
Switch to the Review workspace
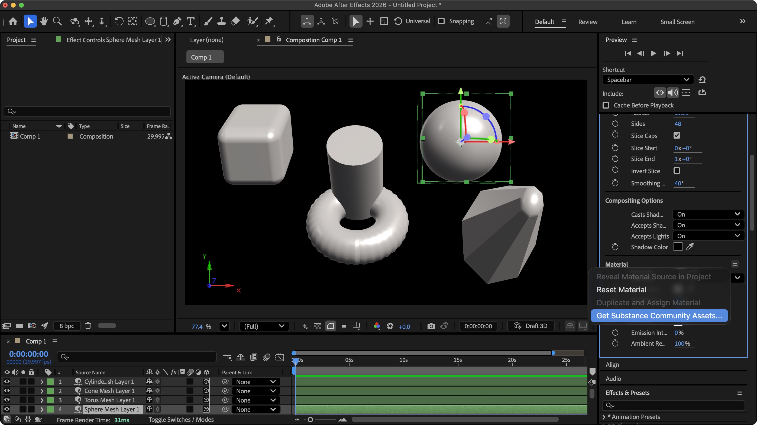coord(587,21)
